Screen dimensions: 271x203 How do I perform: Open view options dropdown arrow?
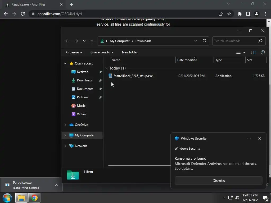pos(244,52)
